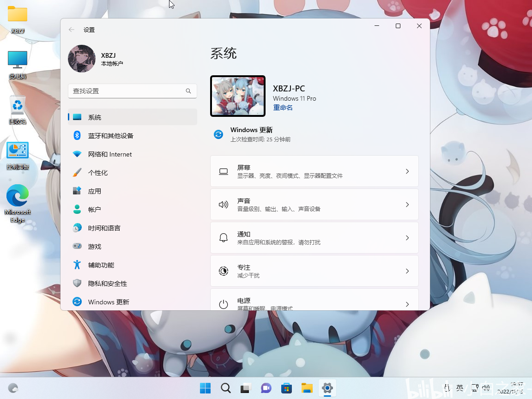
Task: Click the monitor icon in 屏幕 row
Action: point(224,171)
